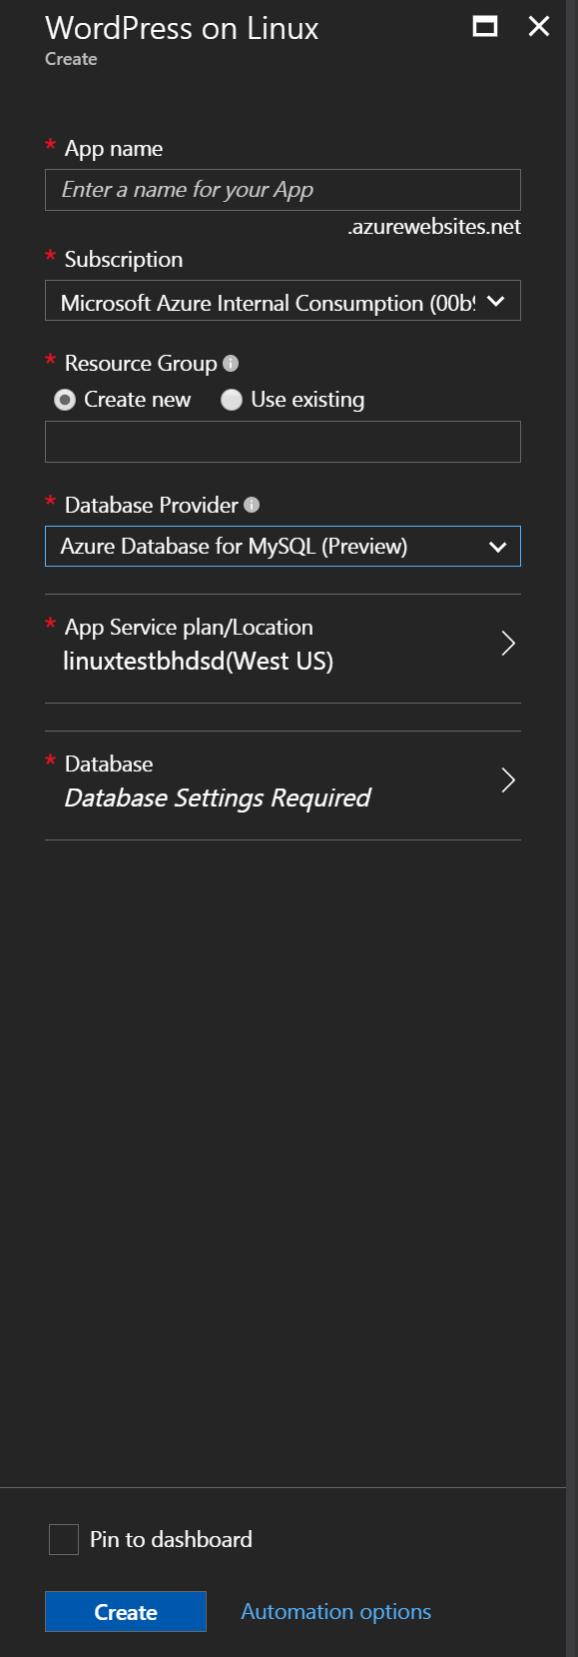
Task: Click the Resource Group info icon
Action: [231, 364]
